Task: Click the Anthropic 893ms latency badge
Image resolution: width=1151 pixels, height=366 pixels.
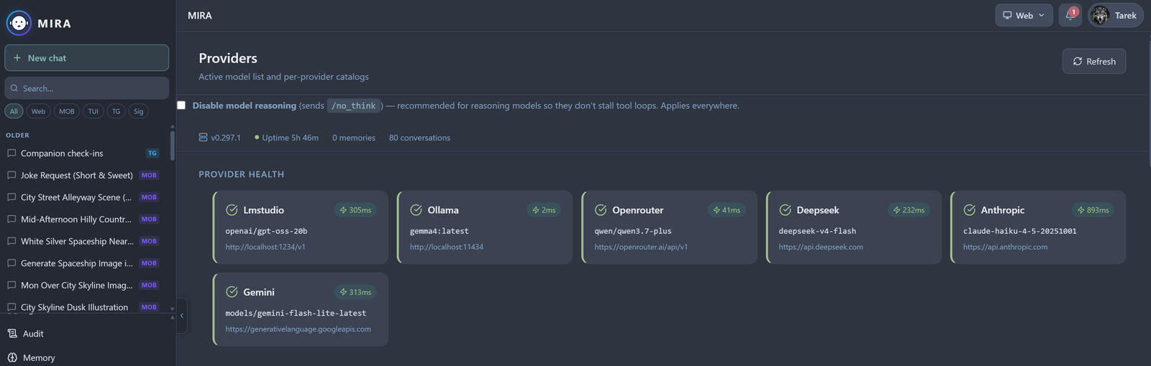Action: (x=1093, y=210)
